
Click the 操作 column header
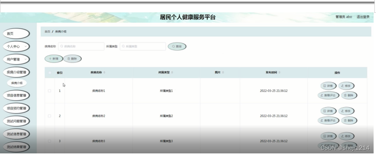pos(337,73)
